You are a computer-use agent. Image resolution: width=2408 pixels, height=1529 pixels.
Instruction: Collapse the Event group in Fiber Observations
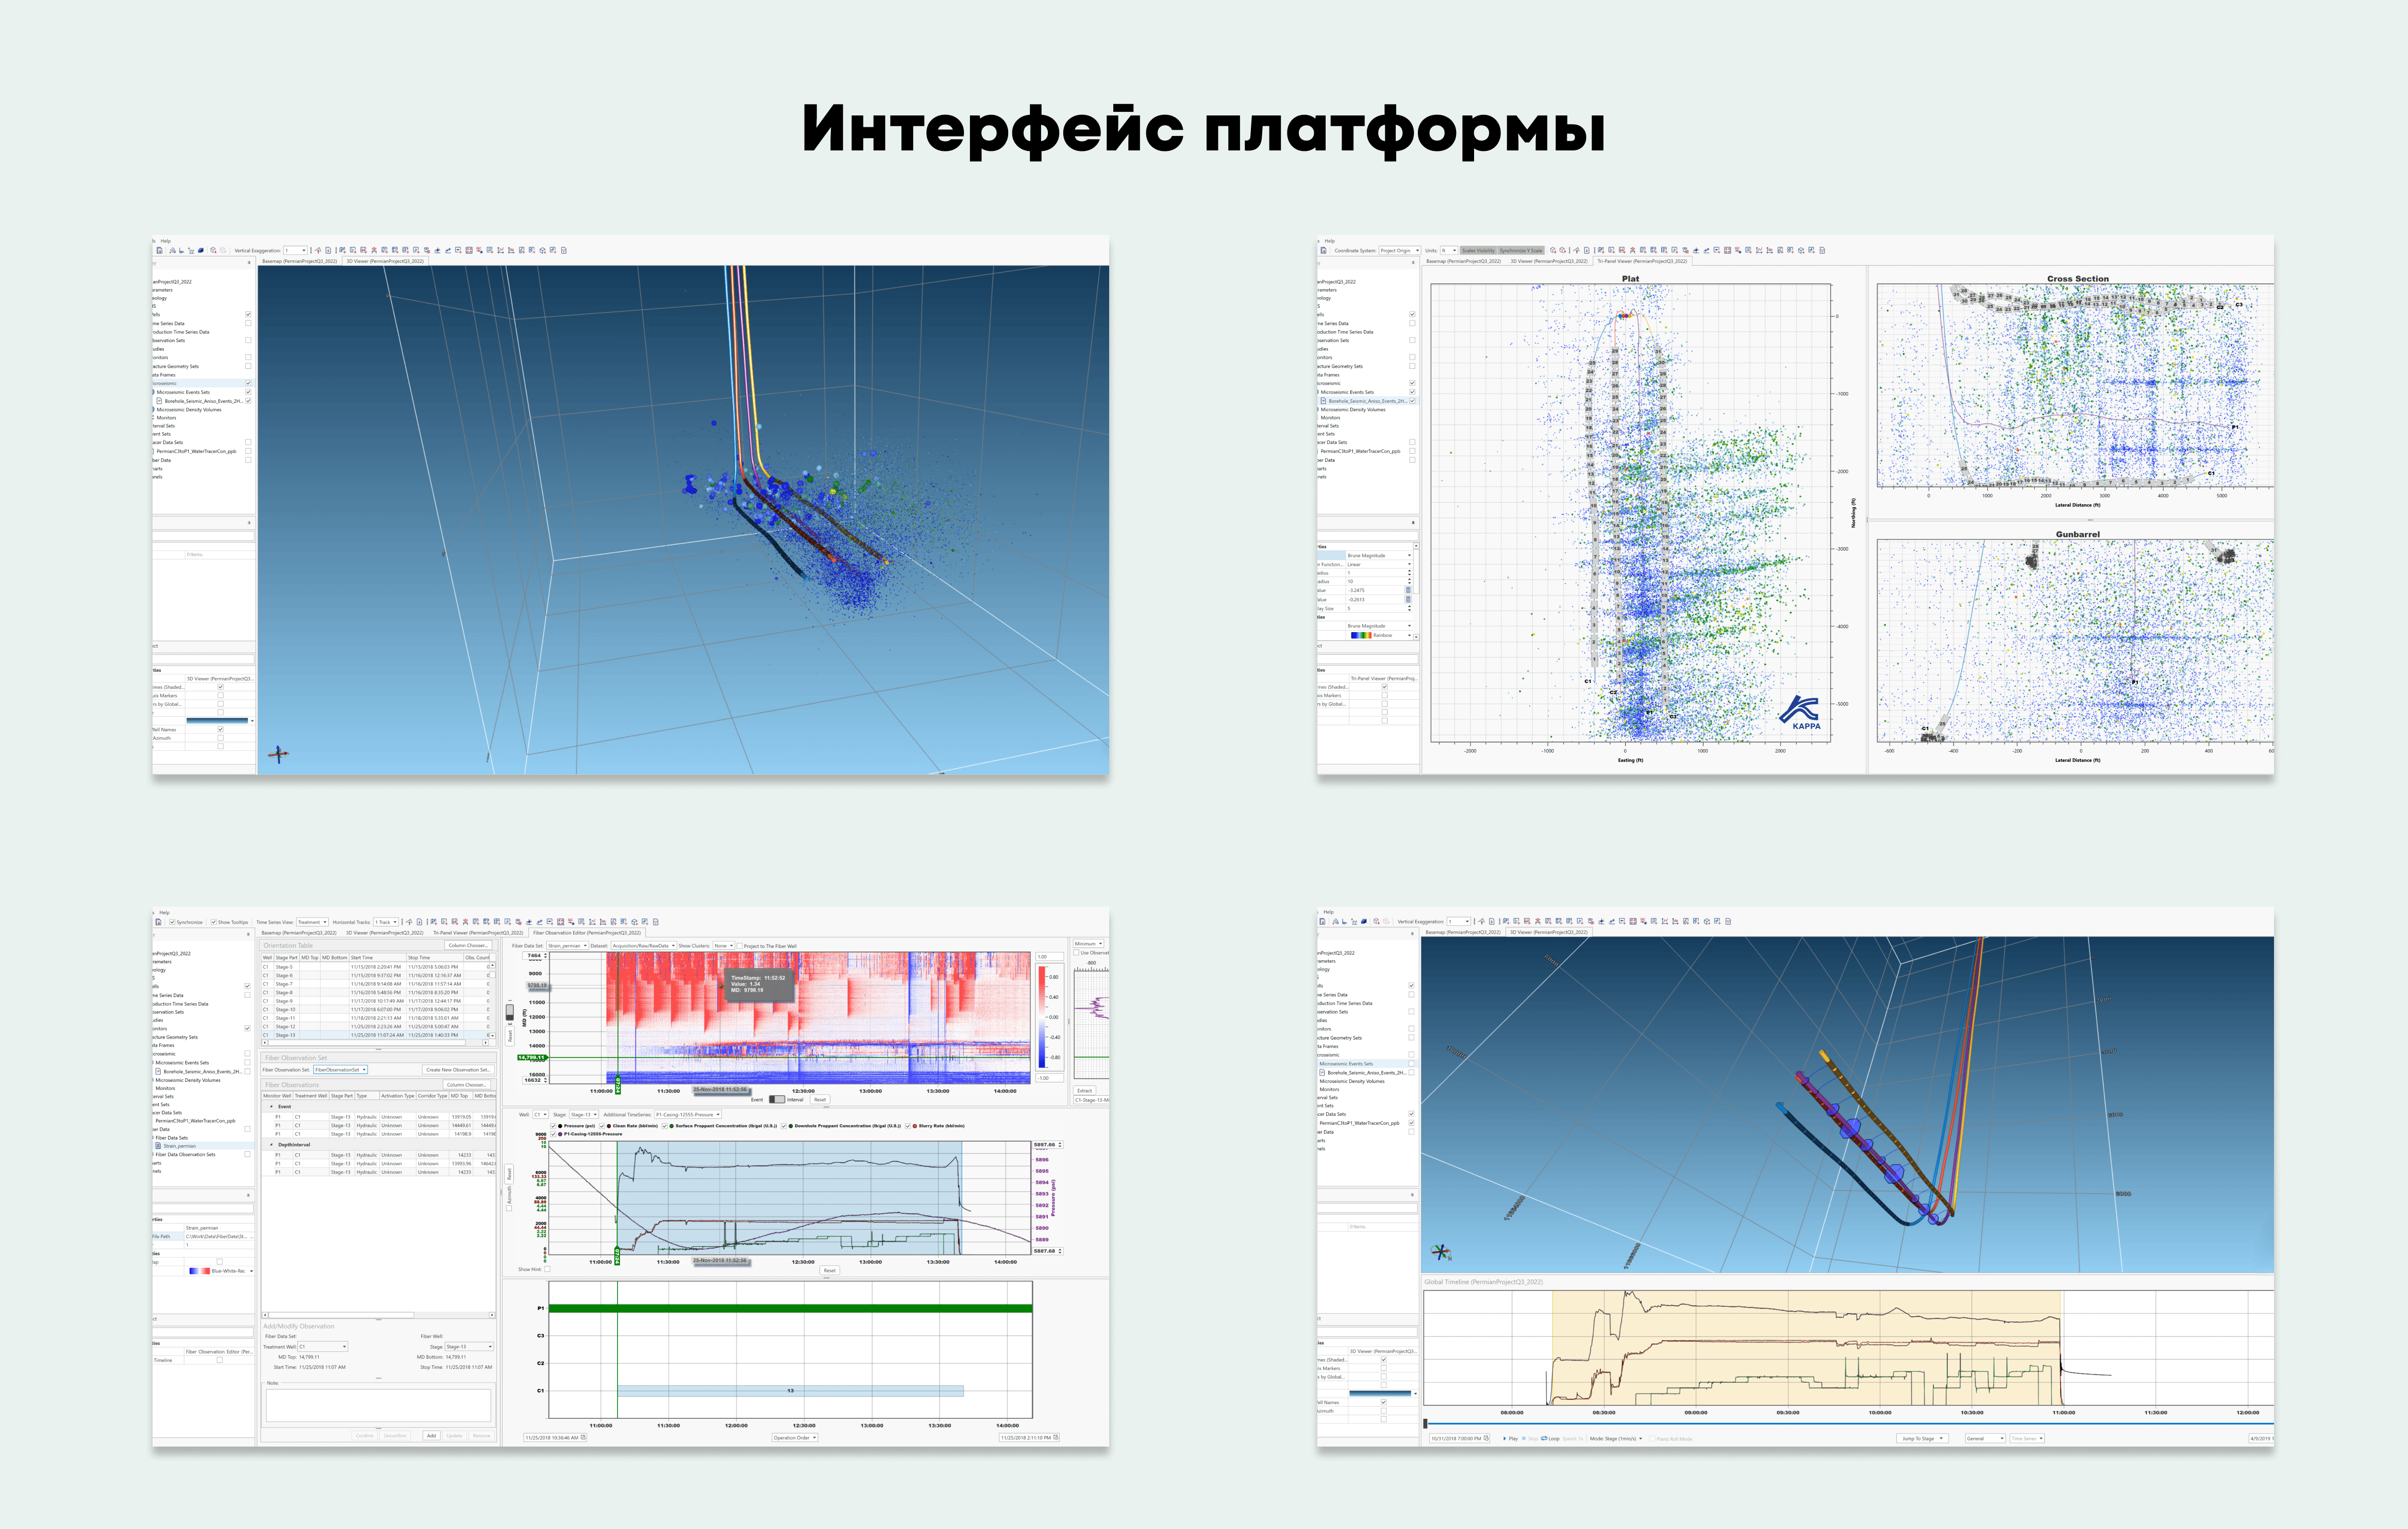(271, 1106)
